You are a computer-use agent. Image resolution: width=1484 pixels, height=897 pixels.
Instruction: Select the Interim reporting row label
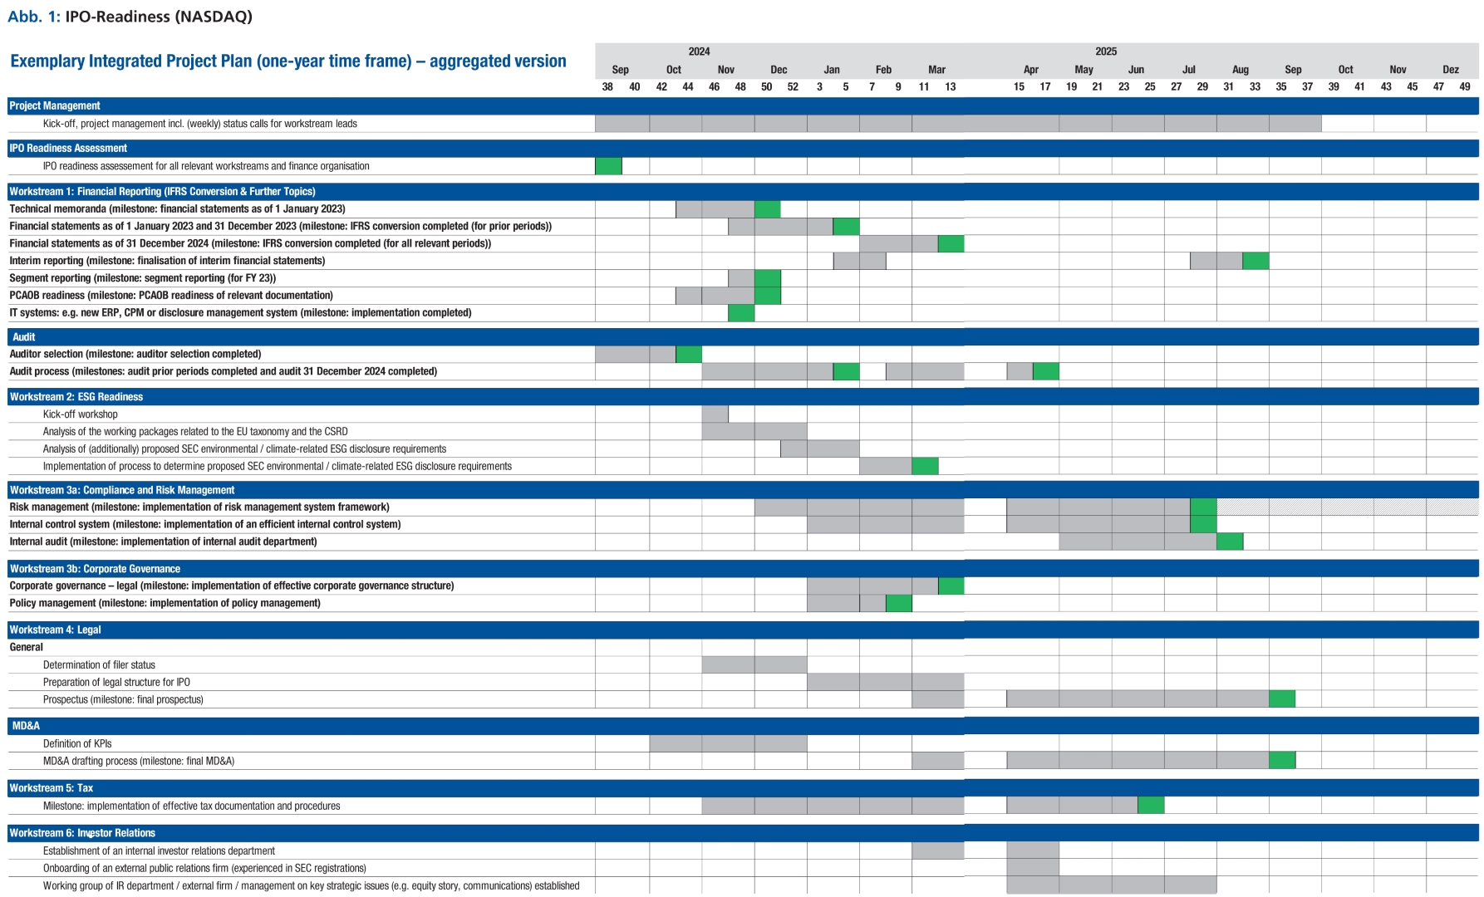coord(167,261)
